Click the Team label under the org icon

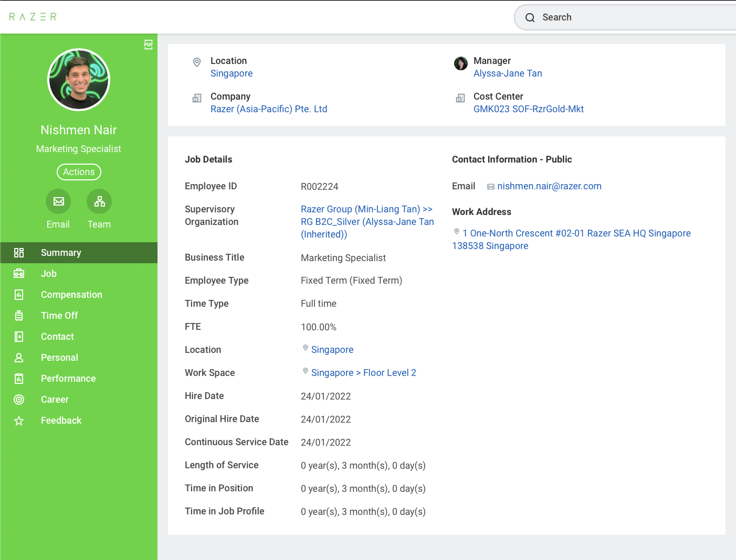click(99, 224)
